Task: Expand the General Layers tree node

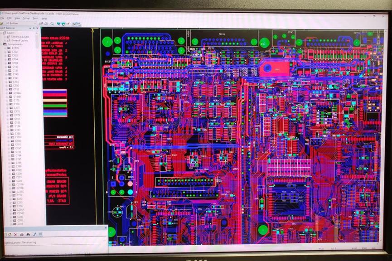Action: point(5,40)
